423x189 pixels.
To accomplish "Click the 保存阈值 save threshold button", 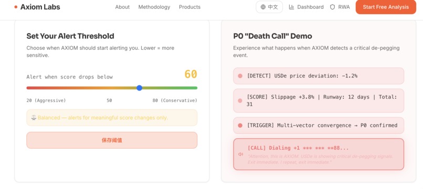I will click(112, 140).
